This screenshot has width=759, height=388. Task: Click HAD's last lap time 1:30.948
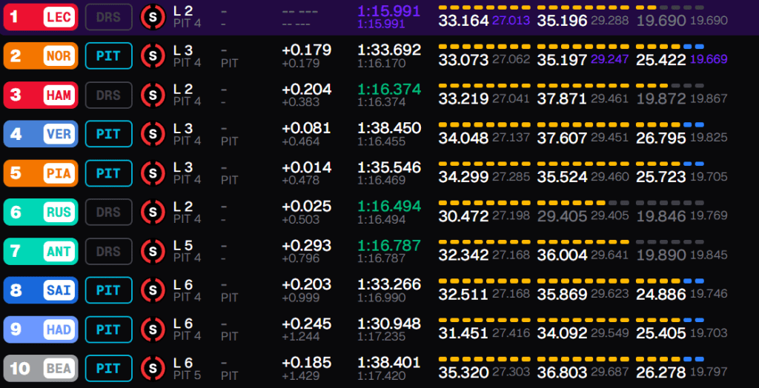click(x=389, y=324)
